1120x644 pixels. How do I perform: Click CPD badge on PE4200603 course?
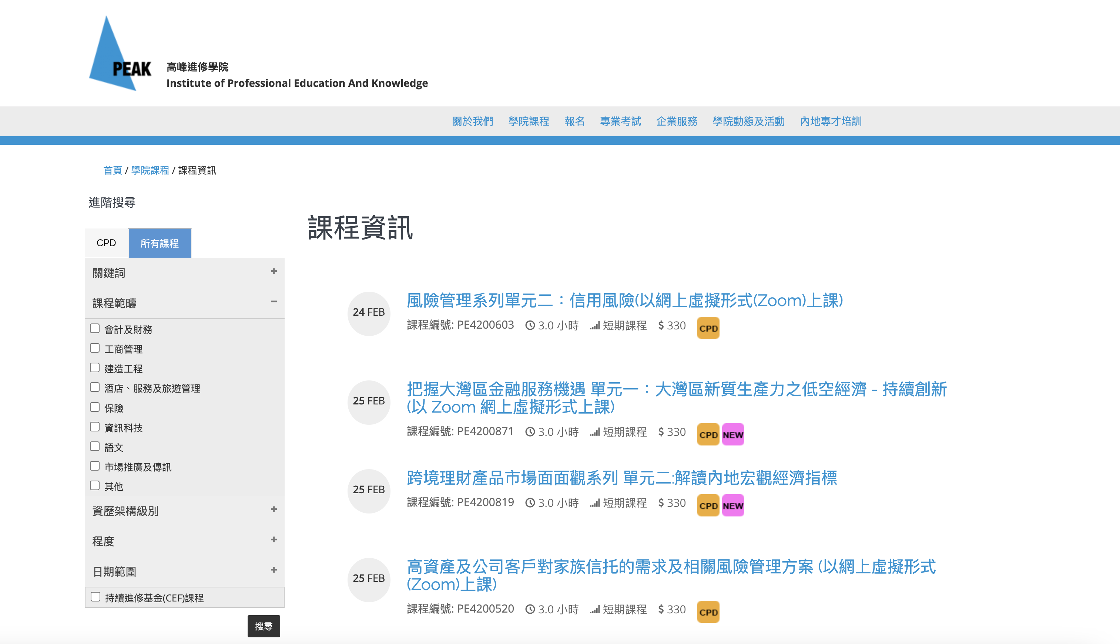click(x=708, y=328)
